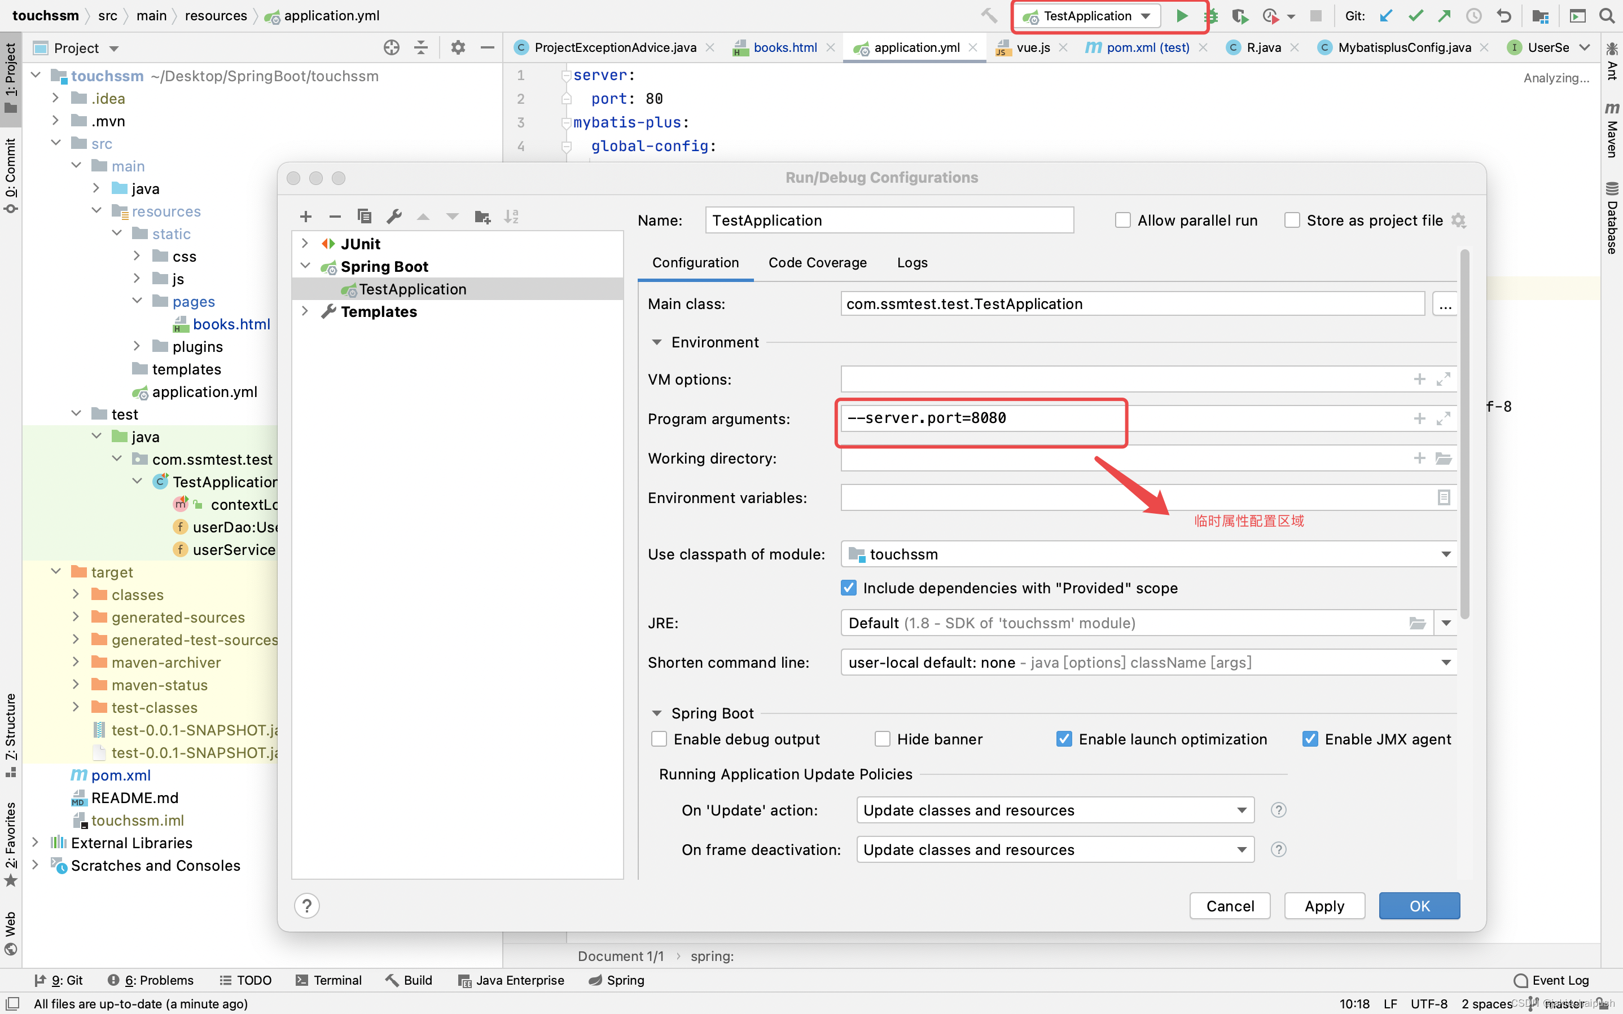
Task: Create new folder icon in dialog
Action: [x=482, y=216]
